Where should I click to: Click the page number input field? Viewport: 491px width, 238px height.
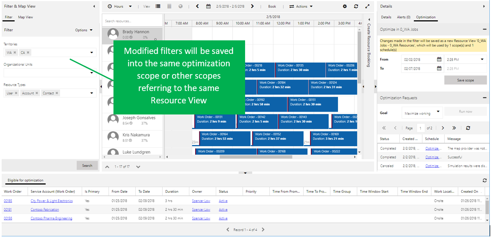[420, 128]
